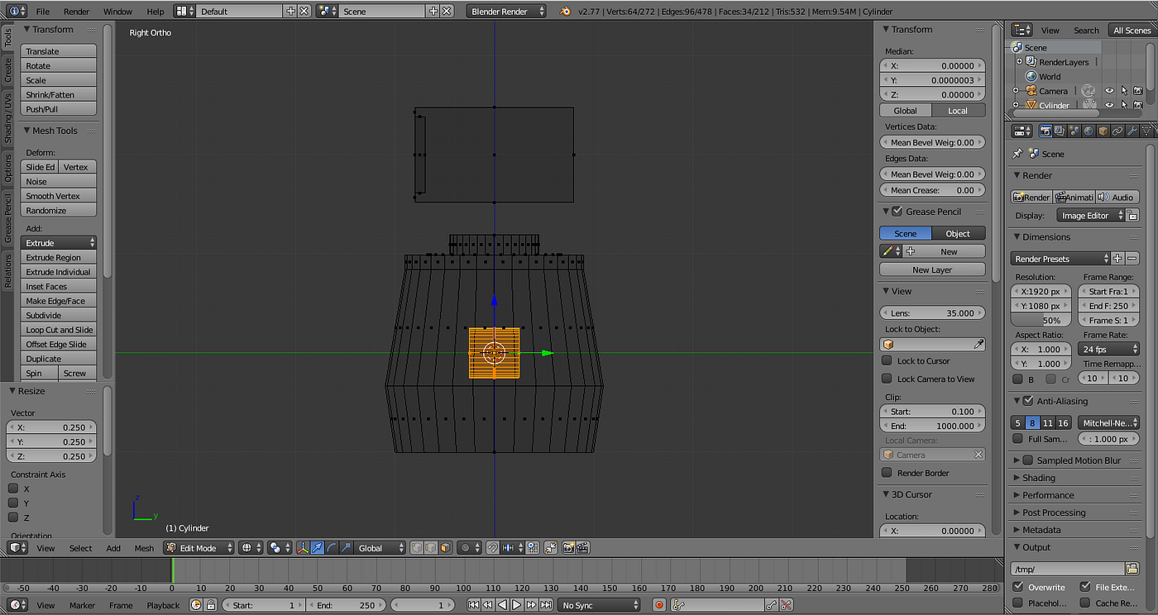The height and width of the screenshot is (615, 1158).
Task: Click OpenGL render animation clapper icon
Action: tap(582, 548)
